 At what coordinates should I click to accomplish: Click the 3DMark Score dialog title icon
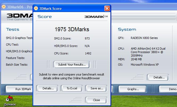coord(36,8)
